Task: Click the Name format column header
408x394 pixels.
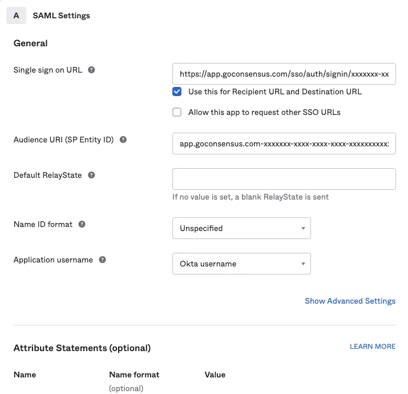Action: [x=134, y=375]
